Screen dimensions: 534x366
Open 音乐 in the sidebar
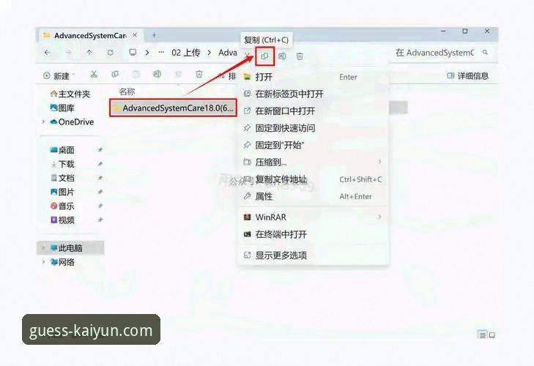click(62, 206)
